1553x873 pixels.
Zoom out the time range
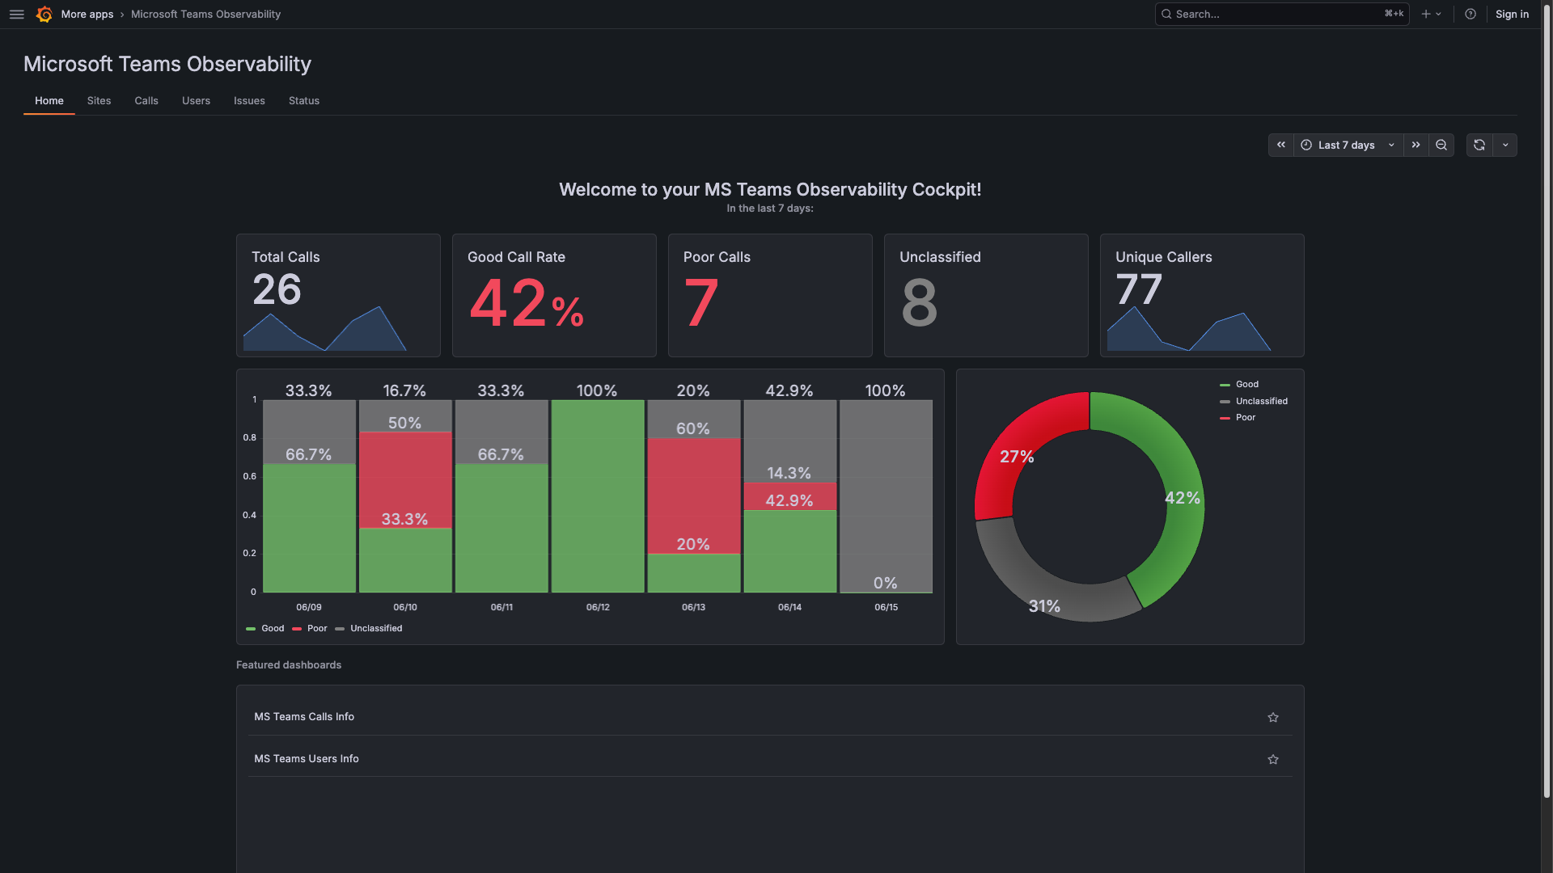click(1441, 145)
